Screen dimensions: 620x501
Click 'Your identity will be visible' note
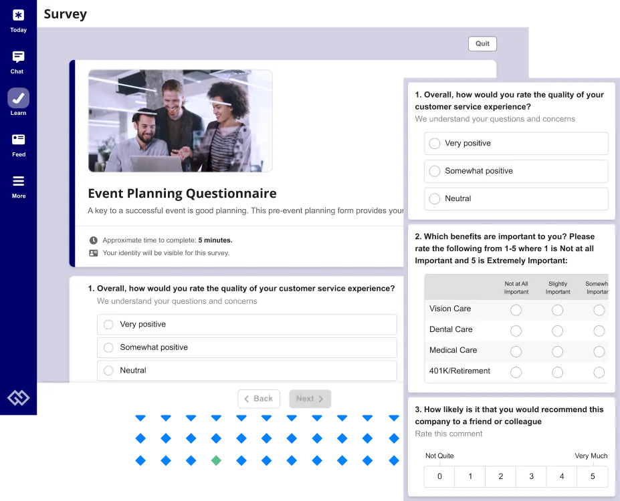[x=166, y=253]
